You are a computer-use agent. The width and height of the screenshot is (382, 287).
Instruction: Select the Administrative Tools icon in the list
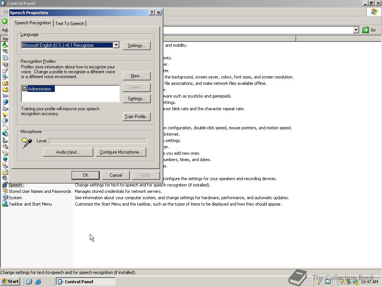point(5,64)
